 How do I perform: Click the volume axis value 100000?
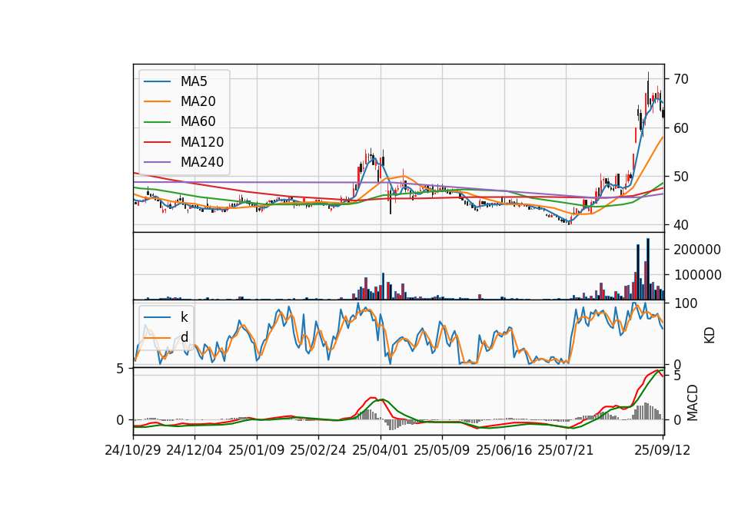pos(697,275)
